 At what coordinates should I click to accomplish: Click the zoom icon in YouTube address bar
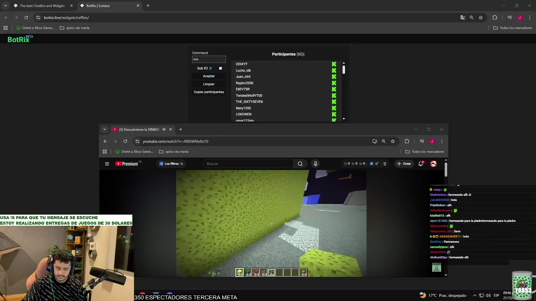point(384,141)
